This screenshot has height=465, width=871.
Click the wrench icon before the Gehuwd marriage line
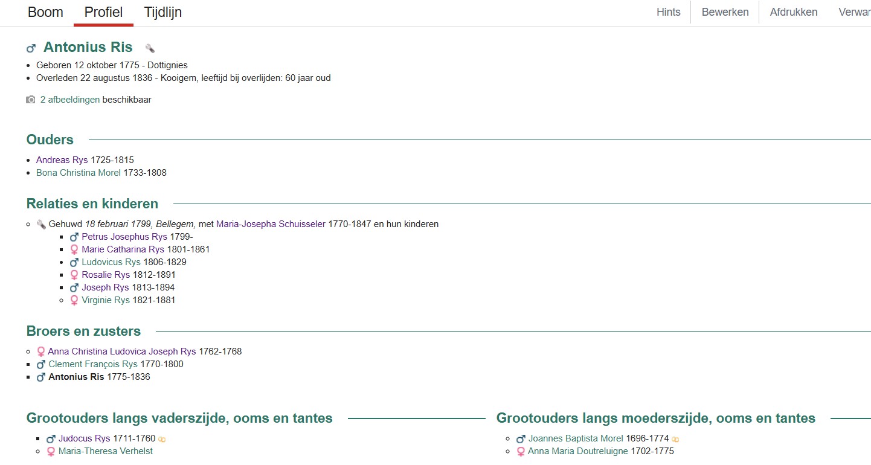coord(40,223)
